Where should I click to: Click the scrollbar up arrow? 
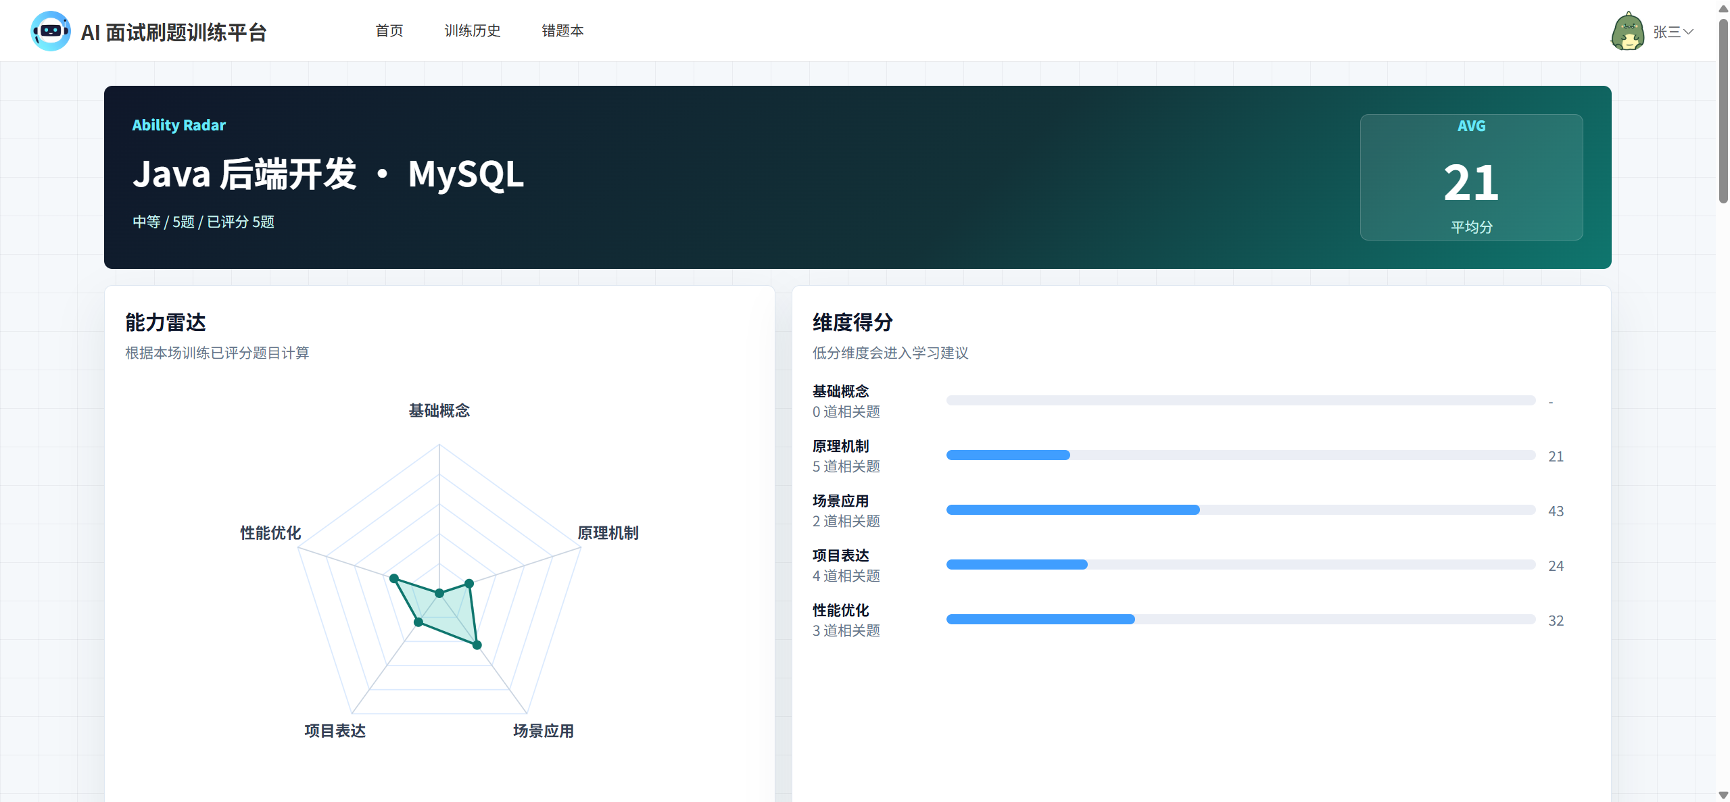pyautogui.click(x=1723, y=9)
